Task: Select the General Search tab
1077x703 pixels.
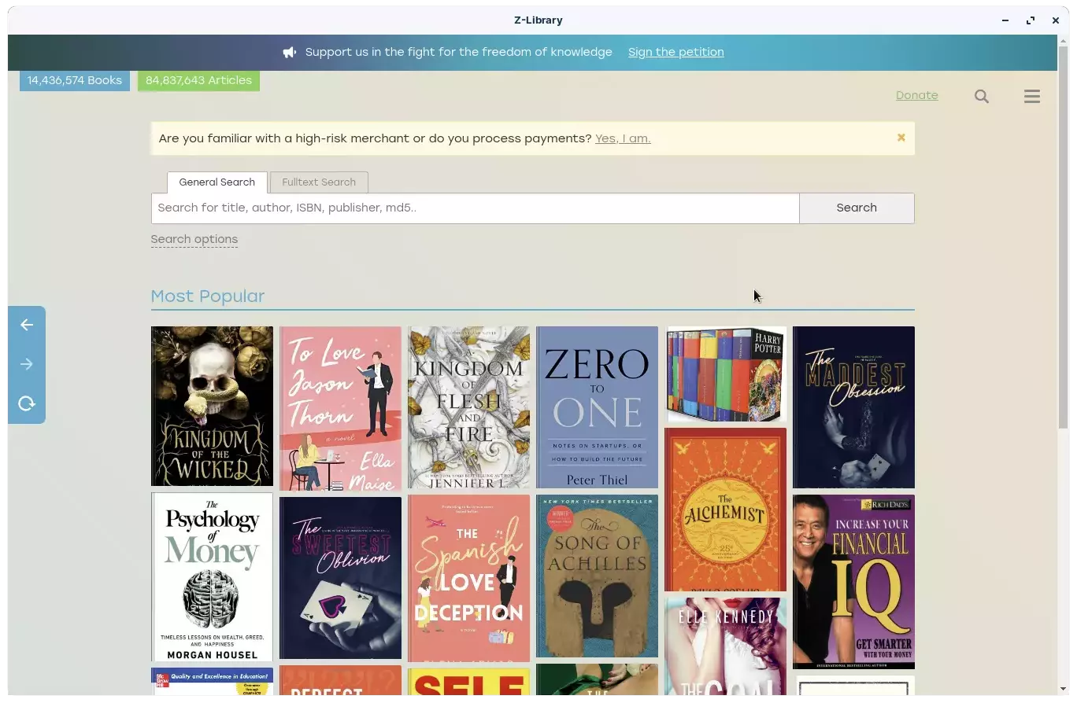Action: (217, 182)
